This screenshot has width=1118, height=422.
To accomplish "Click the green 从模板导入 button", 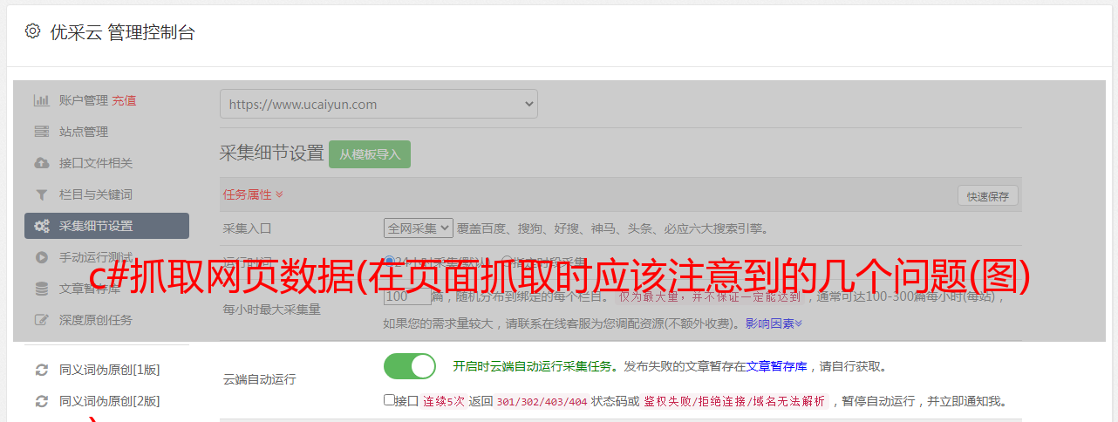I will pos(370,154).
